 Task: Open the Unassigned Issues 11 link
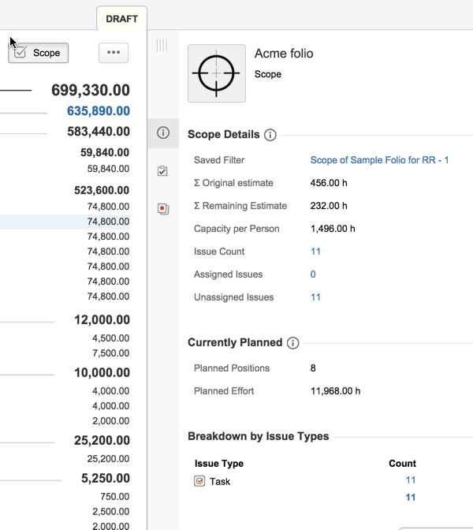[315, 297]
